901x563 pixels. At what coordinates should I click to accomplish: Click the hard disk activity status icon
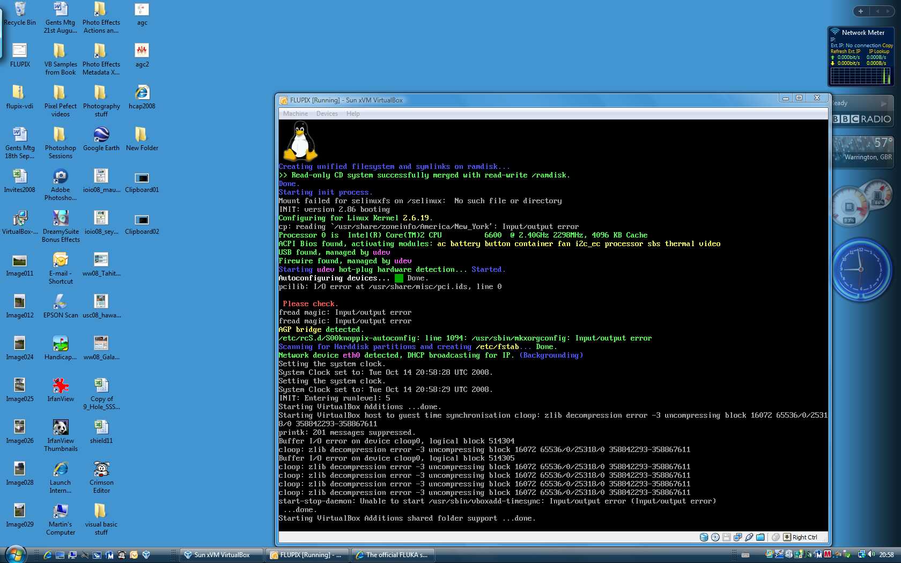click(x=704, y=537)
